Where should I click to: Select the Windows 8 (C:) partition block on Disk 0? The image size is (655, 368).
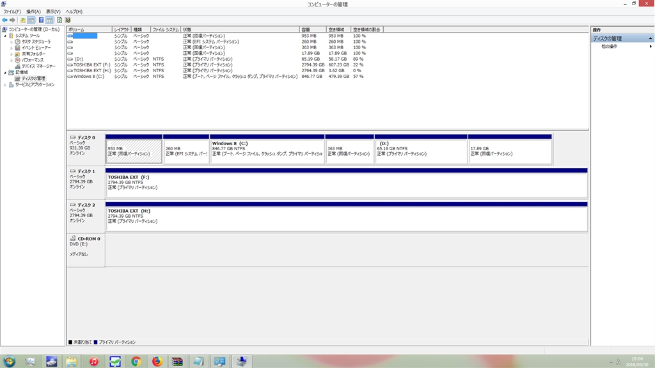(x=267, y=149)
